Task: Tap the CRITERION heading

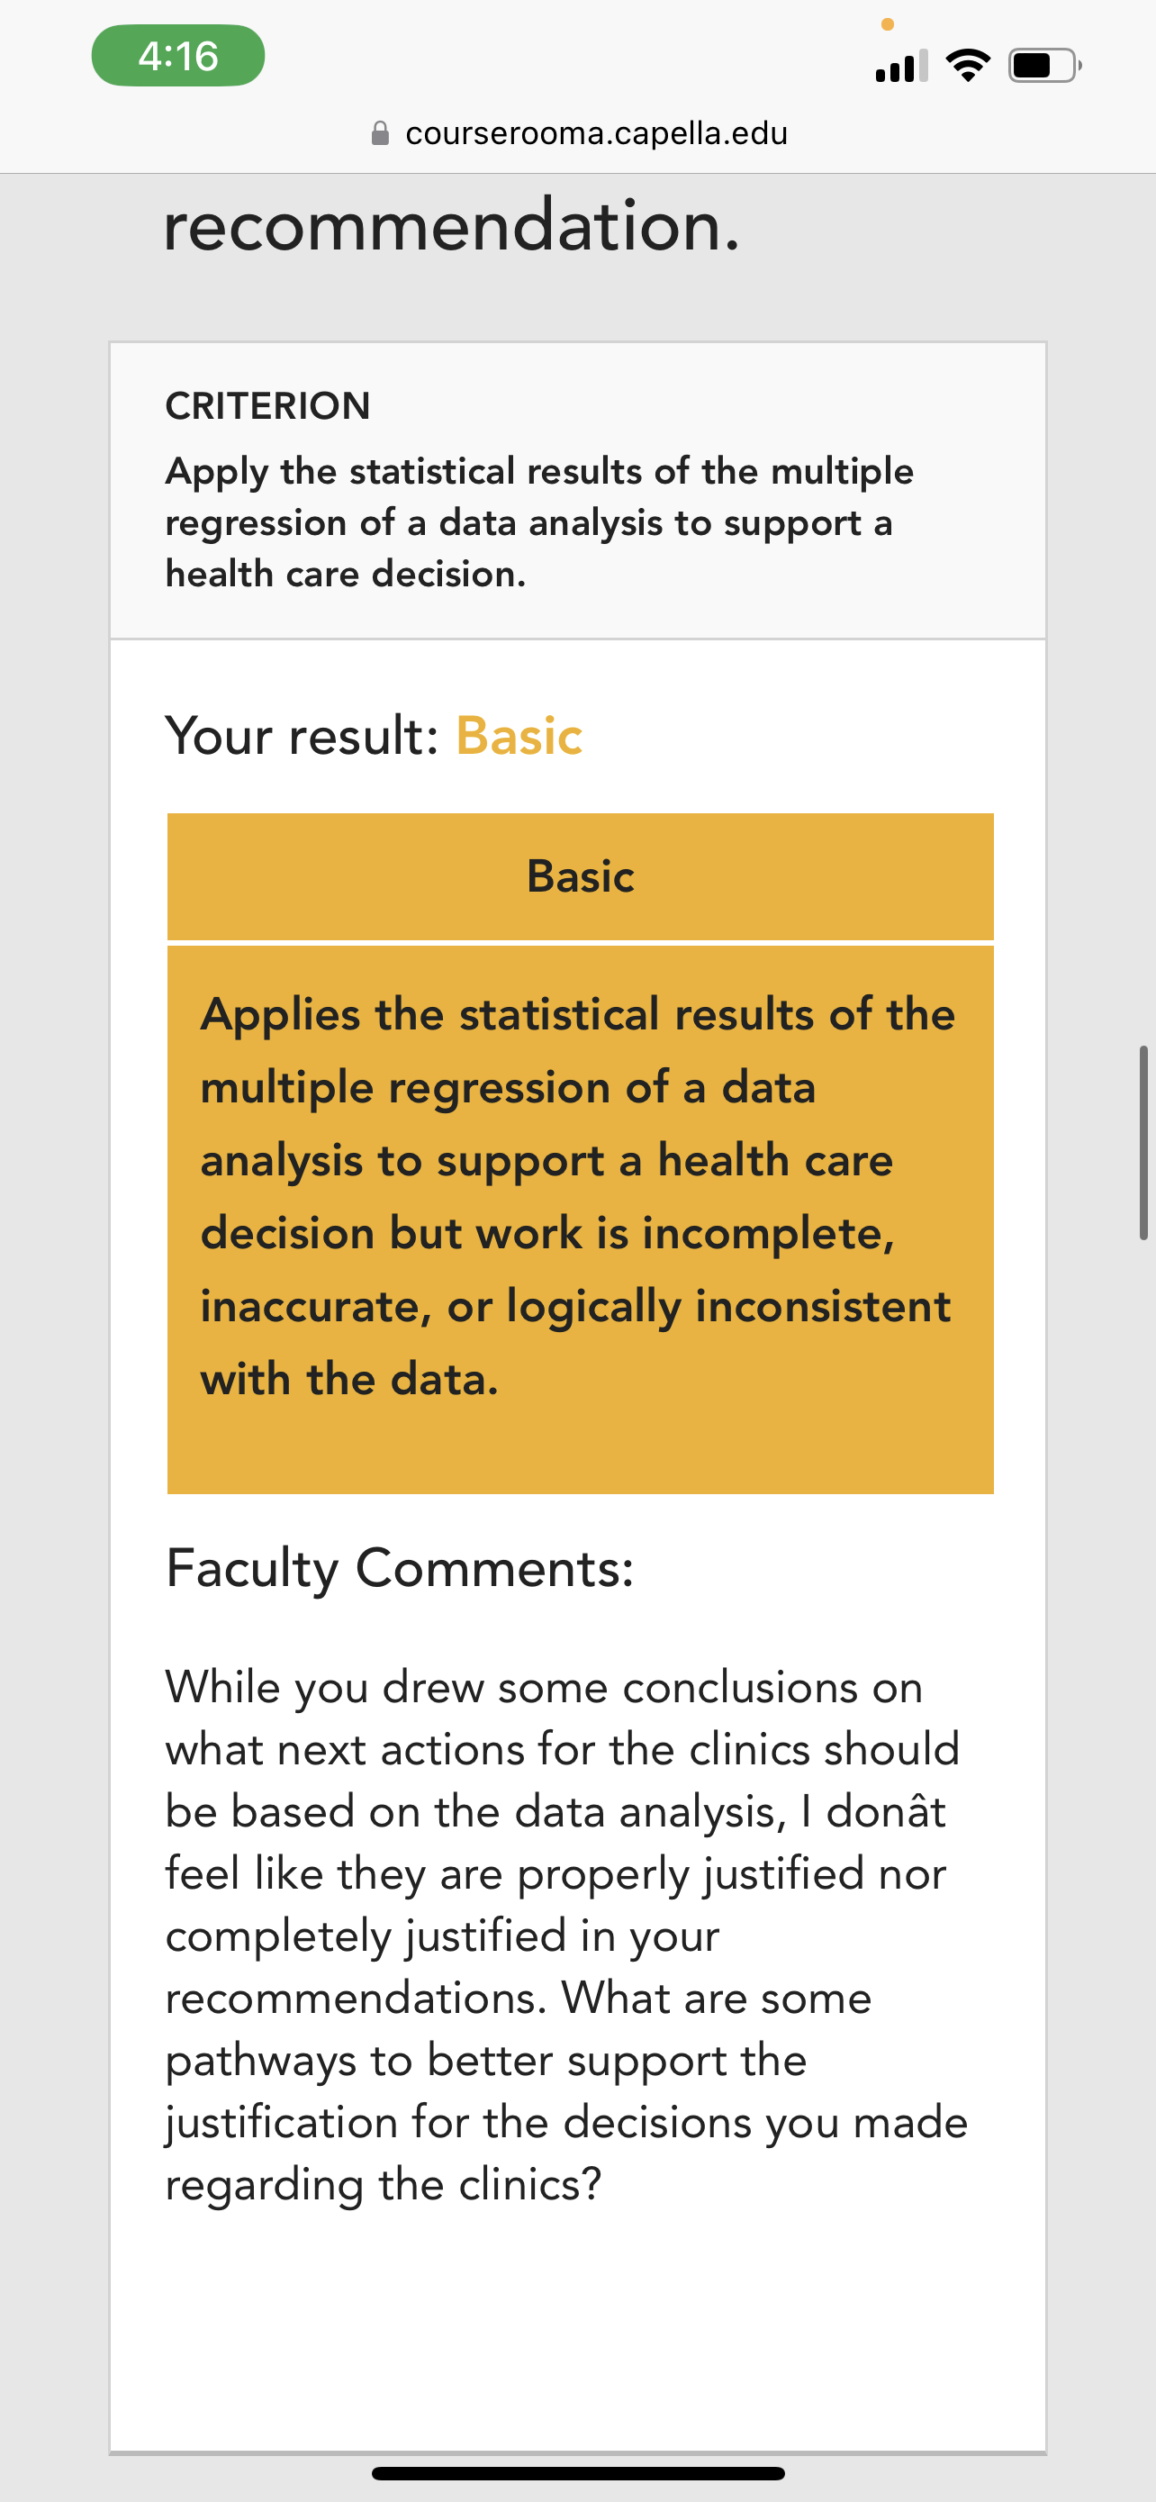Action: [268, 406]
